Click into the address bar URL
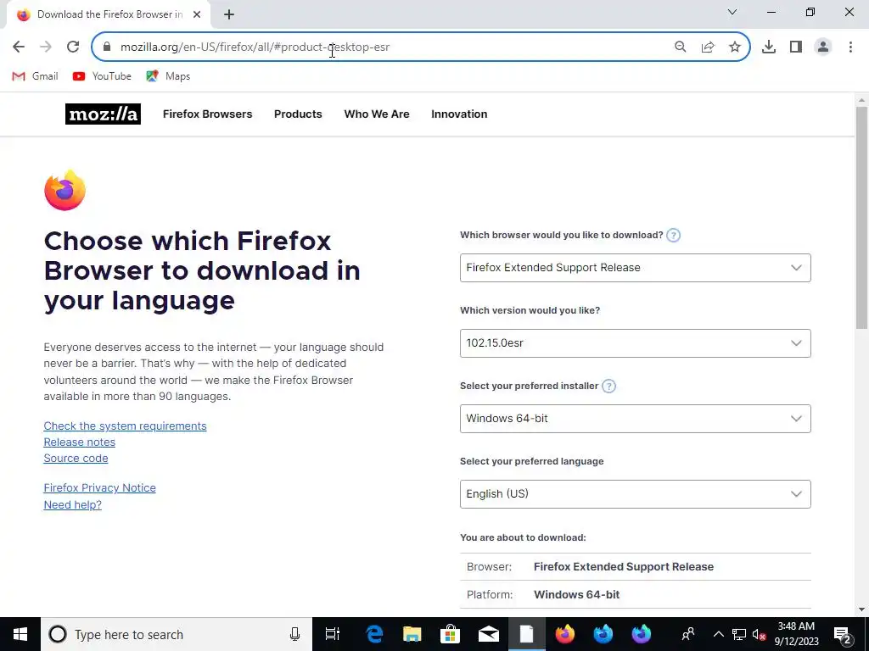869x651 pixels. [255, 47]
